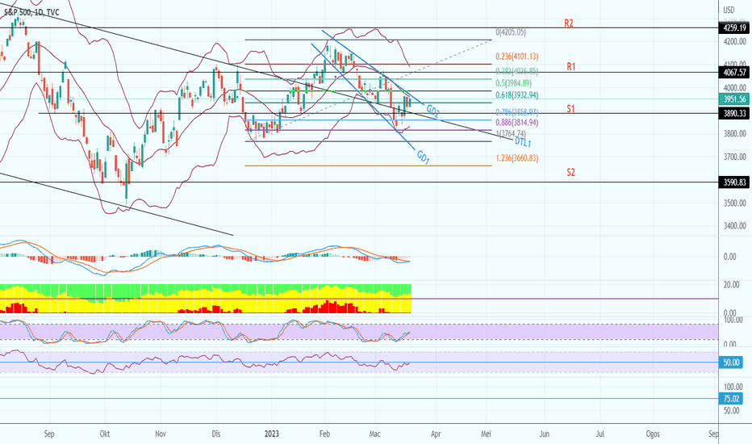The image size is (752, 444).
Task: Click the 20.00 indicator axis value
Action: coord(731,285)
